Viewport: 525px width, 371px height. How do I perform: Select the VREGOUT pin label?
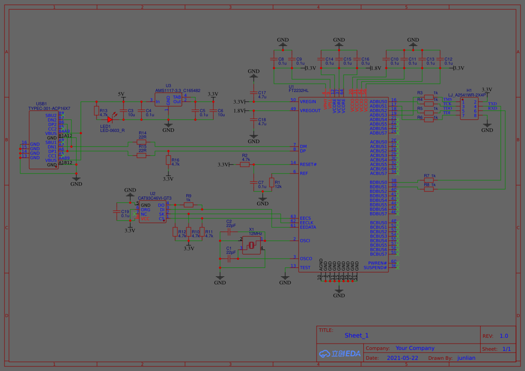[310, 111]
